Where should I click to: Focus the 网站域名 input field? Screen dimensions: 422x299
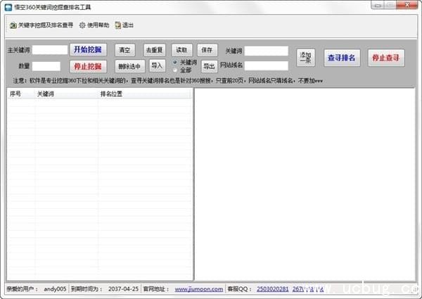point(266,65)
